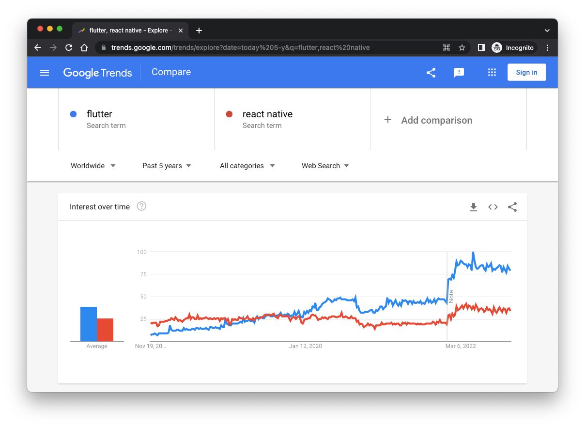The width and height of the screenshot is (585, 428).
Task: Click the Compare heading
Action: tap(171, 72)
